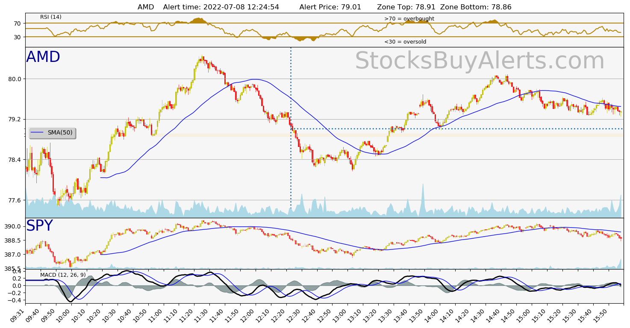Click the MACD (12, 26, 9) label

pyautogui.click(x=63, y=275)
